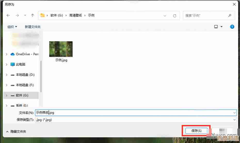Click the forward navigation arrow
The width and height of the screenshot is (240, 143).
point(17,15)
